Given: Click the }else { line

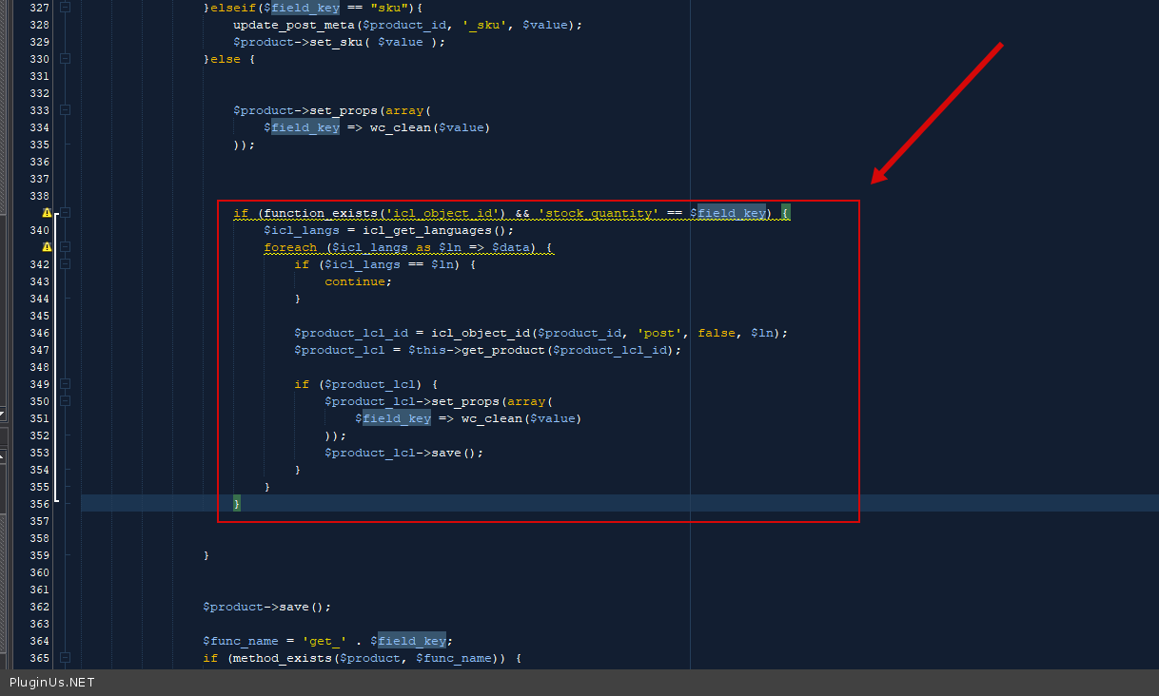Looking at the screenshot, I should pos(229,59).
